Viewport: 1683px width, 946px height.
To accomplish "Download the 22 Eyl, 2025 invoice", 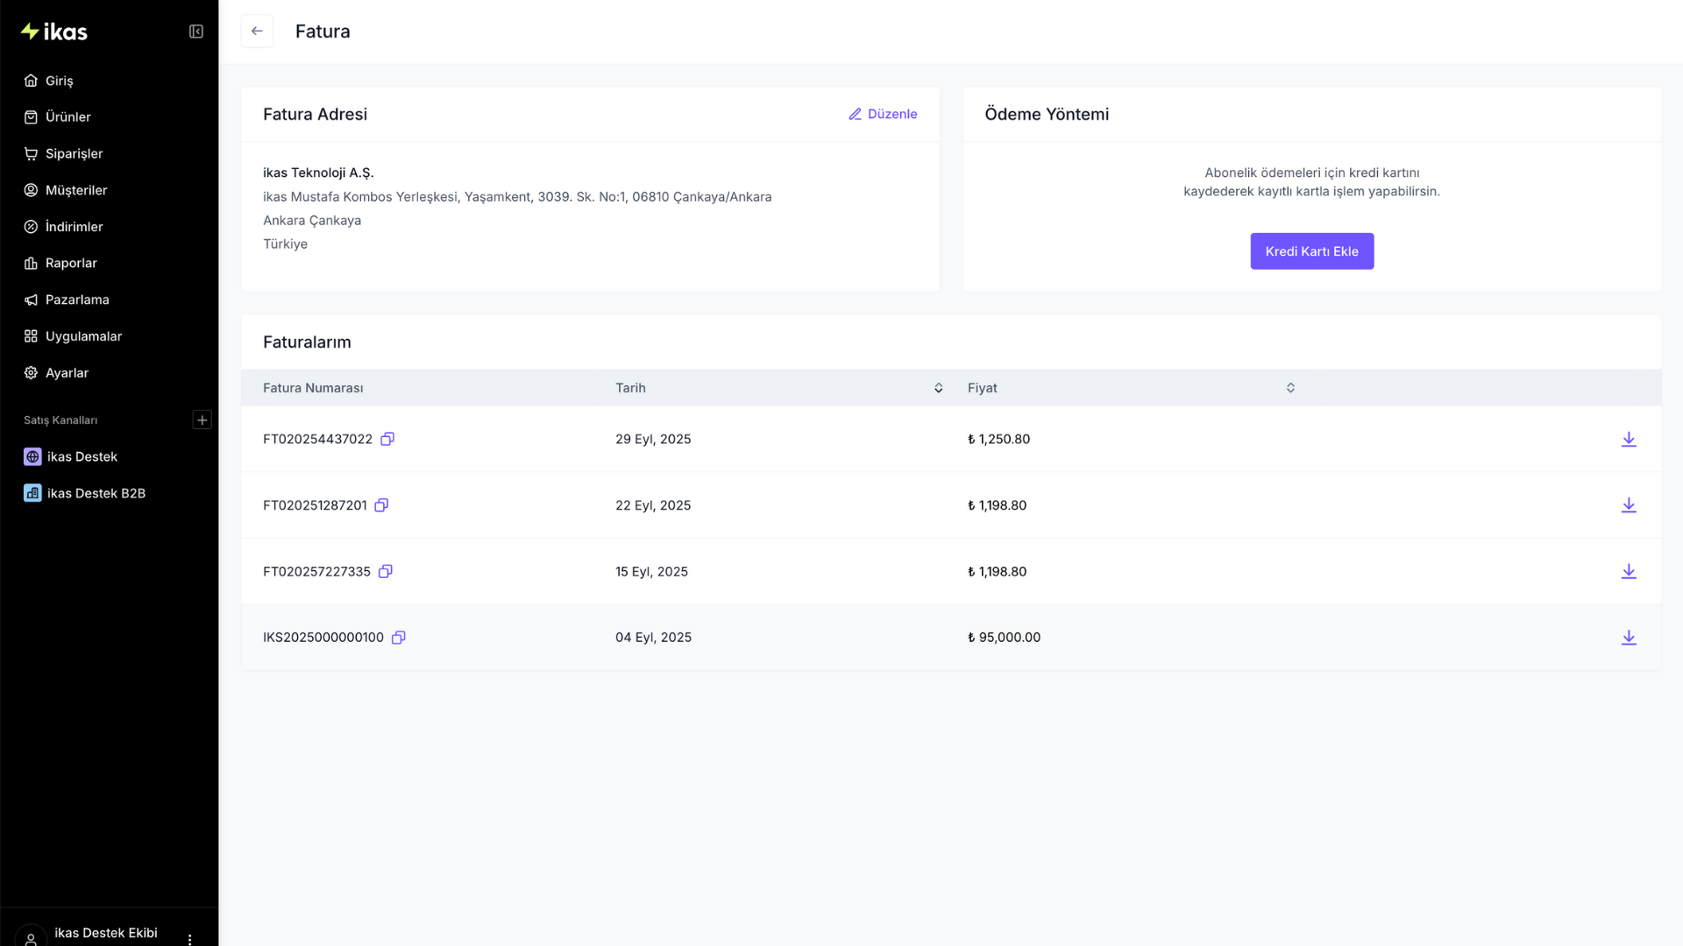I will tap(1629, 505).
